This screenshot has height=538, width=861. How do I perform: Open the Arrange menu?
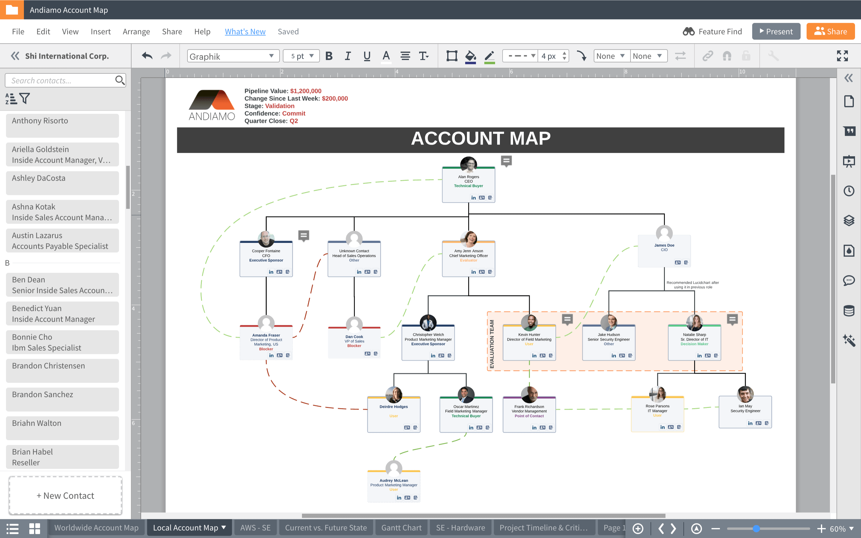[x=136, y=31]
